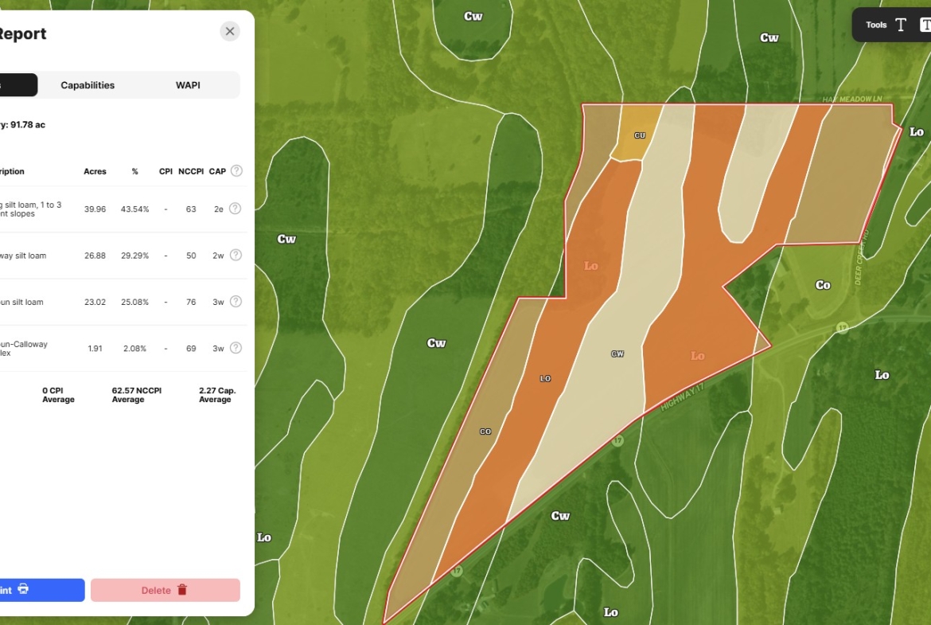Open help icon in CAP column header
Screen dimensions: 931x625
click(x=236, y=171)
